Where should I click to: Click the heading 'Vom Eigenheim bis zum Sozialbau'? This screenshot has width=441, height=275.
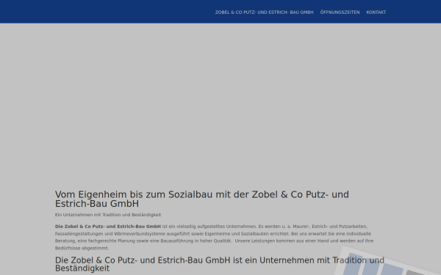click(202, 199)
